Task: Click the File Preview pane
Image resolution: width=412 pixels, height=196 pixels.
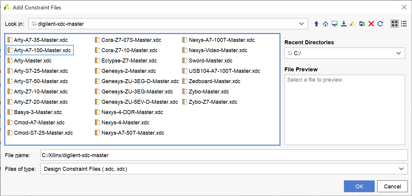Action: click(x=345, y=110)
